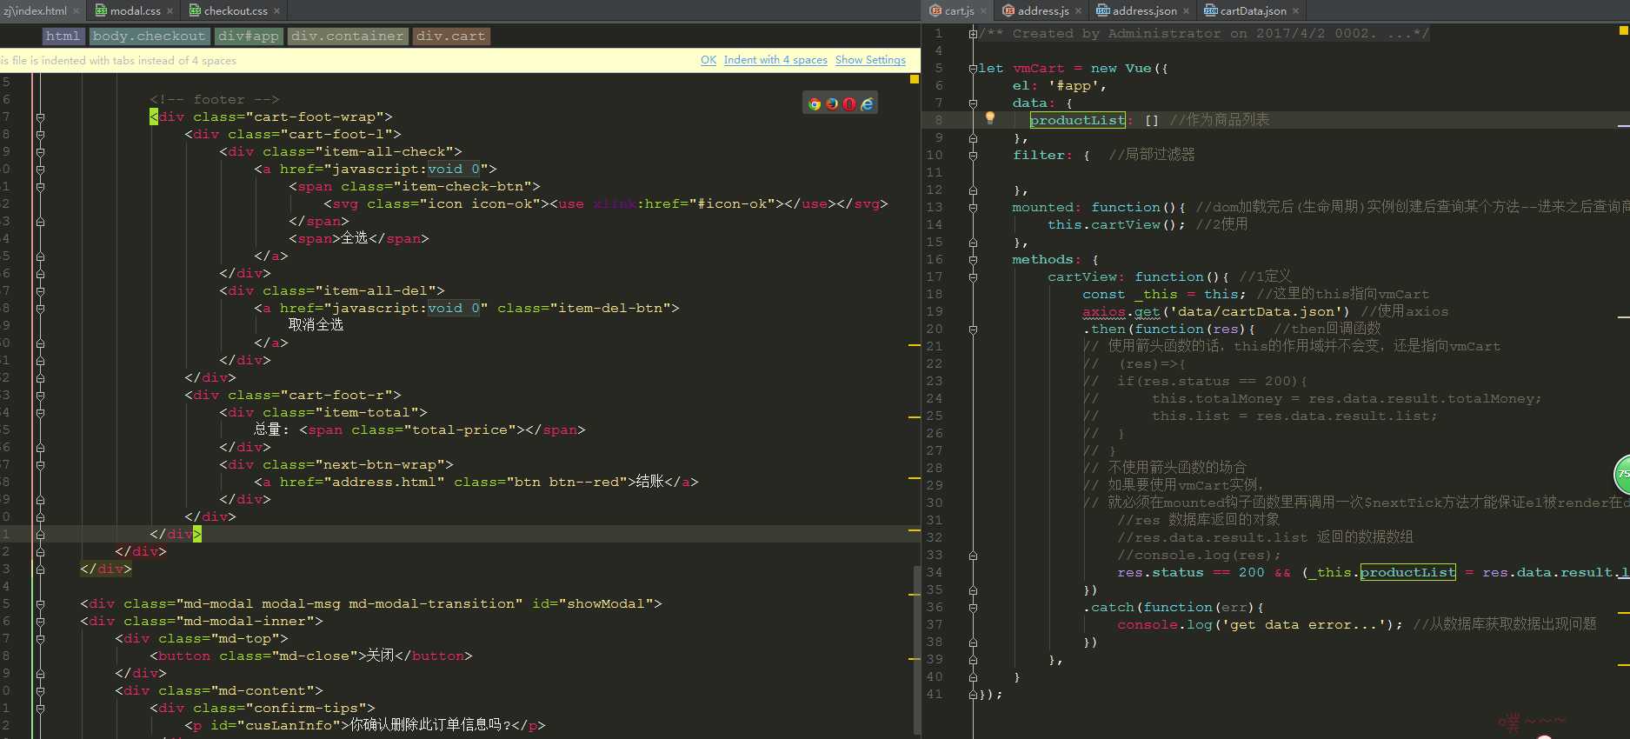Switch to the address.json tab
Image resolution: width=1630 pixels, height=739 pixels.
coord(1144,10)
